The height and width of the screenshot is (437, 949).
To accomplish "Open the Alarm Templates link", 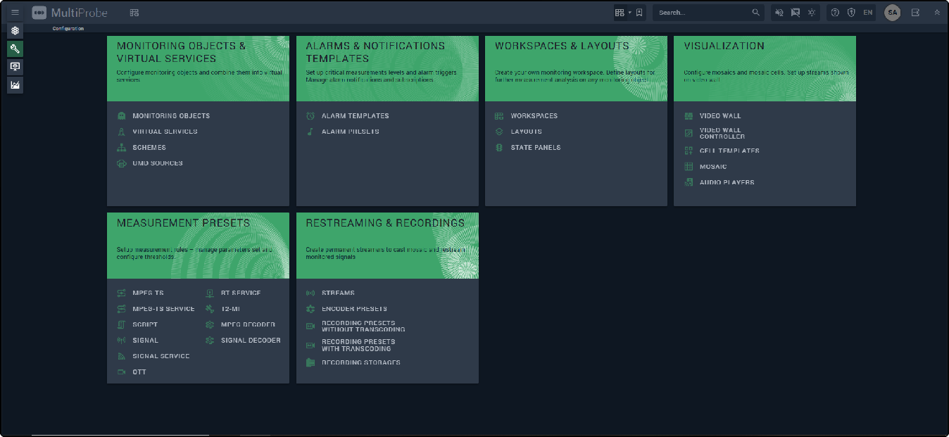I will [x=355, y=116].
